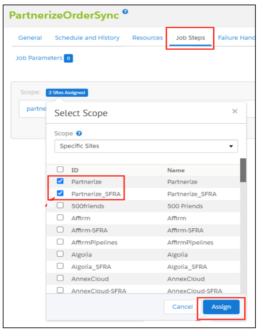This screenshot has height=332, width=260.
Task: Check the Algolia site checkbox
Action: pos(60,254)
